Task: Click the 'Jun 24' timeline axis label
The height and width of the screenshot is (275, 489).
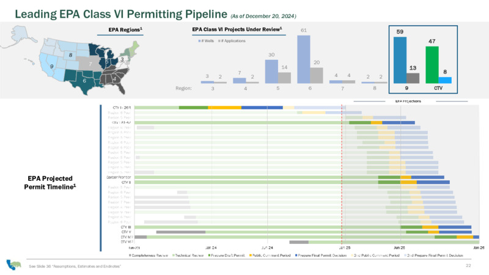Action: 267,248
